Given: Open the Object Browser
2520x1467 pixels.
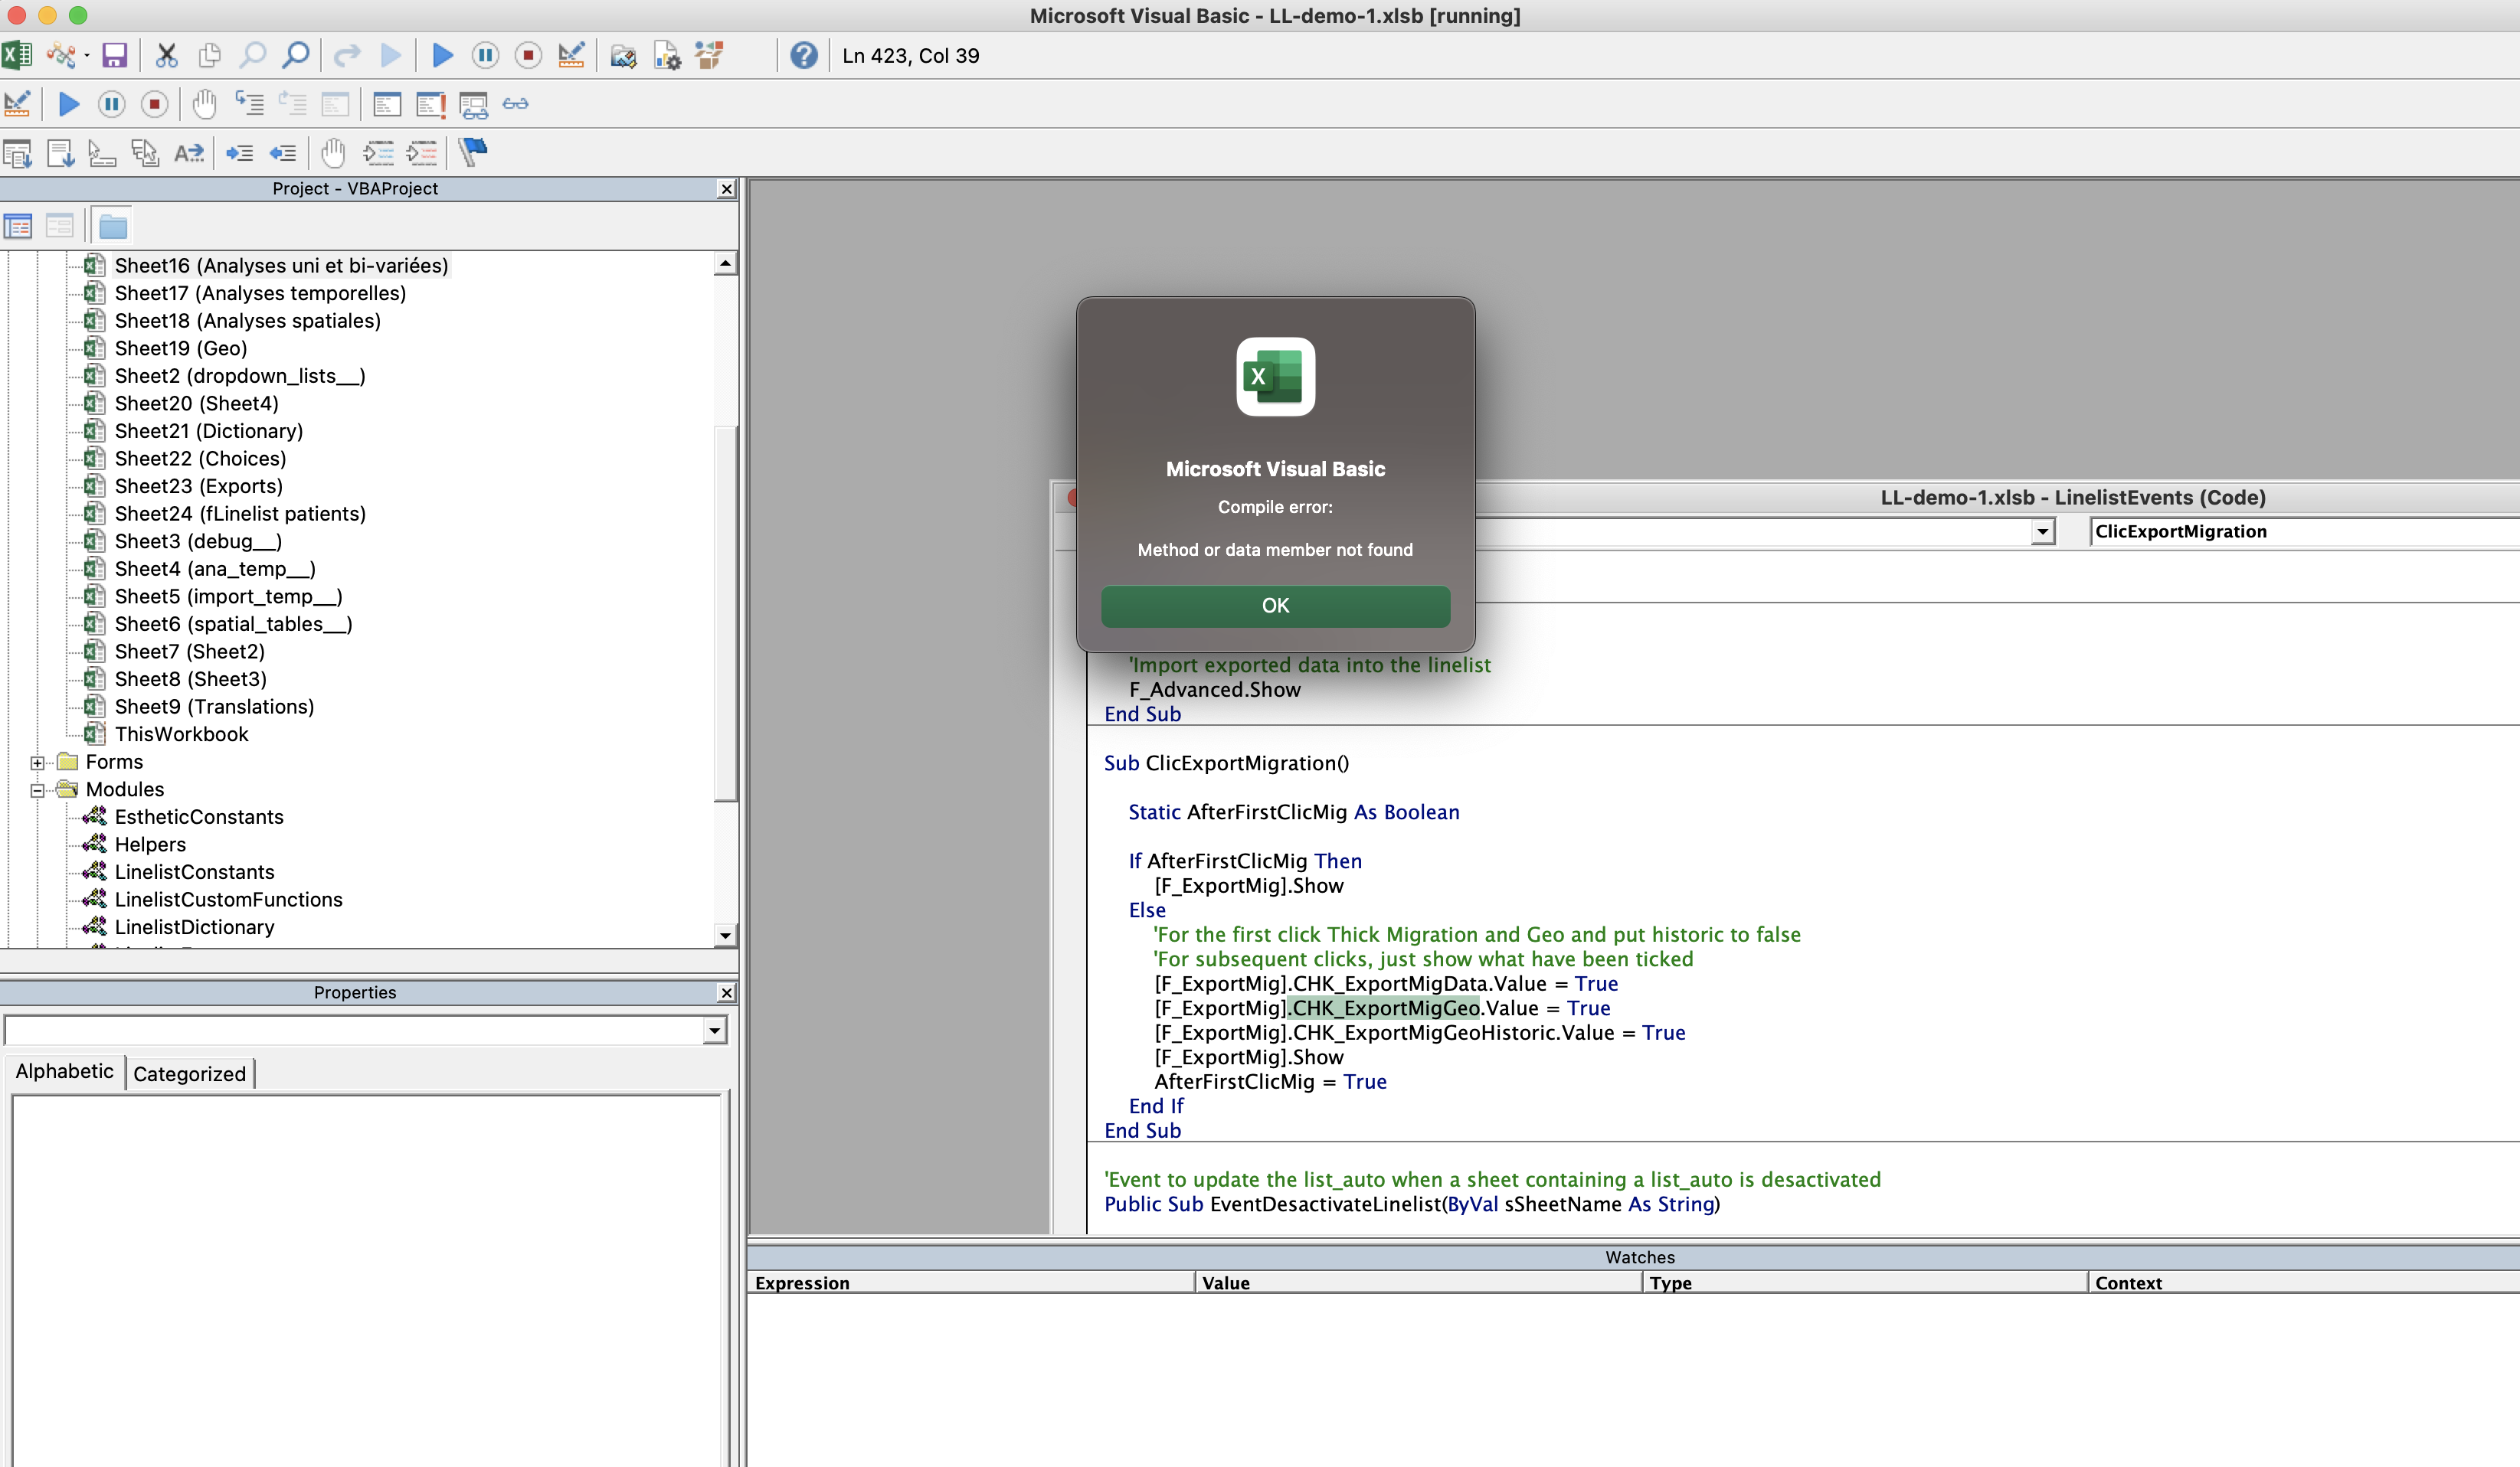Looking at the screenshot, I should (710, 56).
